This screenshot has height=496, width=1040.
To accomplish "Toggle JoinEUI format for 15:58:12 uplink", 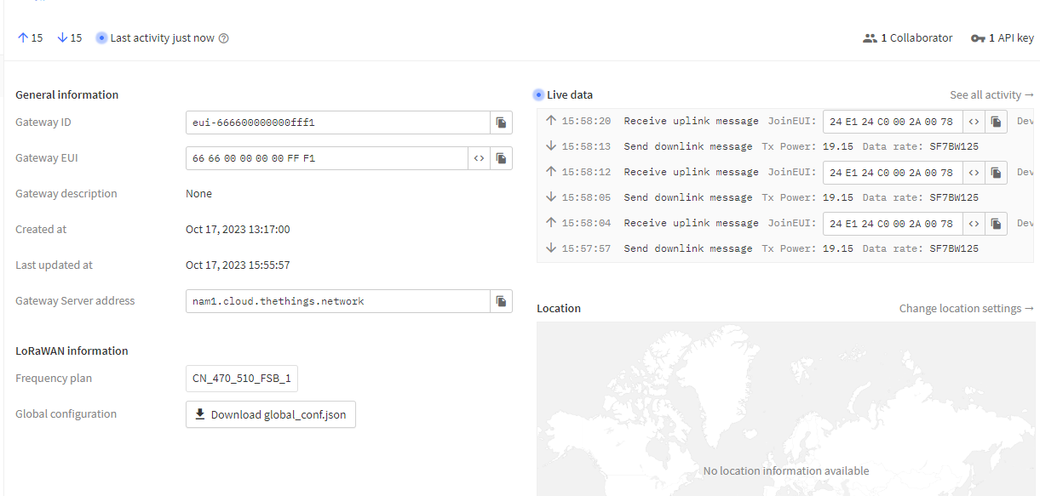I will [974, 173].
